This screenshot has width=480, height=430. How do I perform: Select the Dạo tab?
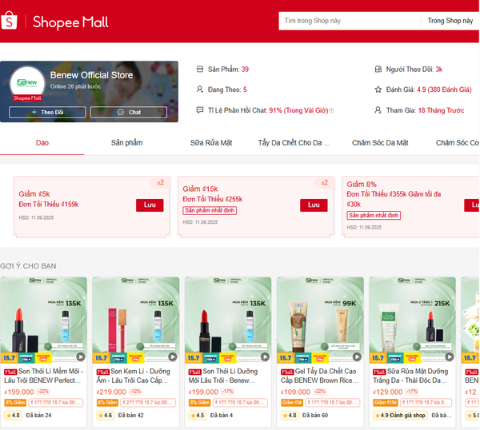tap(42, 143)
